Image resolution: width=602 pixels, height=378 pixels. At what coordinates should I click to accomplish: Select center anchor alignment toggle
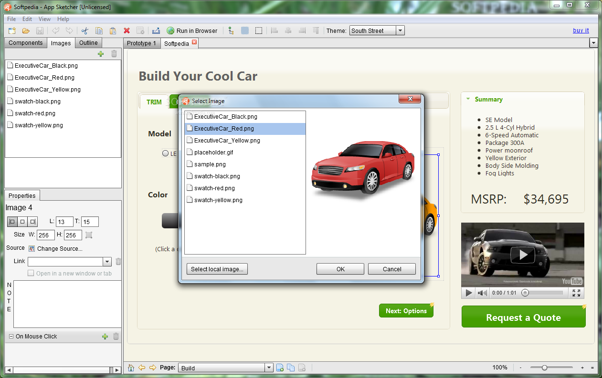(x=22, y=222)
